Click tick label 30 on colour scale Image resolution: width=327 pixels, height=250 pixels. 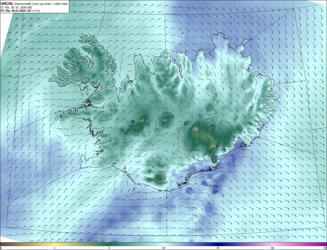point(272,248)
